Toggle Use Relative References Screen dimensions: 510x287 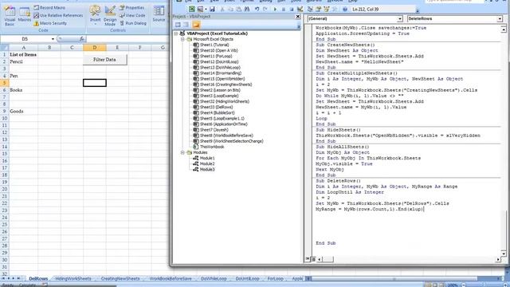click(58, 15)
